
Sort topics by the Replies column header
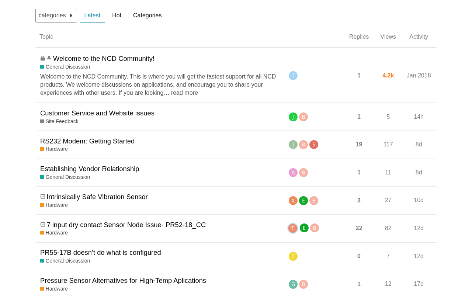click(359, 37)
